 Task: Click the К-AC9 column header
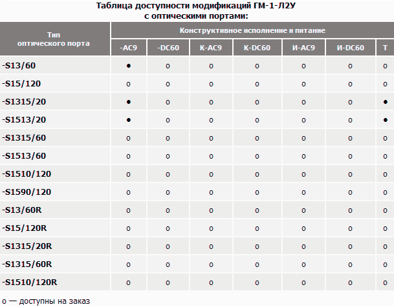(211, 48)
